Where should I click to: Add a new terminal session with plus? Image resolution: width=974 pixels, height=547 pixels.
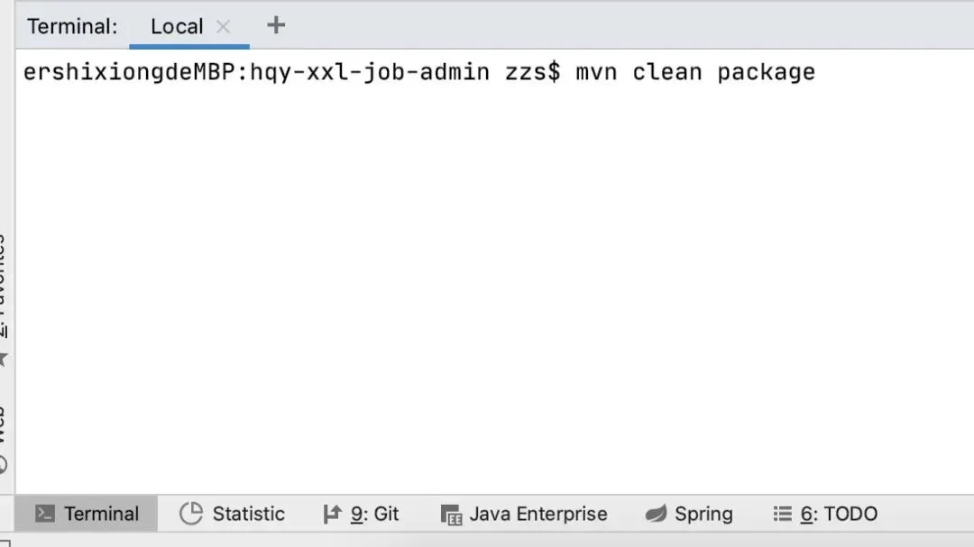(276, 25)
